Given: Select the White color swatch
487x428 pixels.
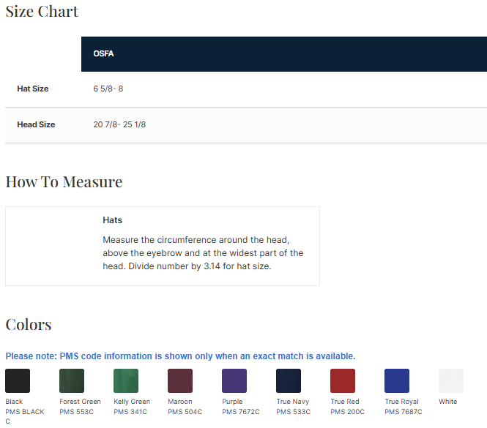Looking at the screenshot, I should (x=451, y=381).
